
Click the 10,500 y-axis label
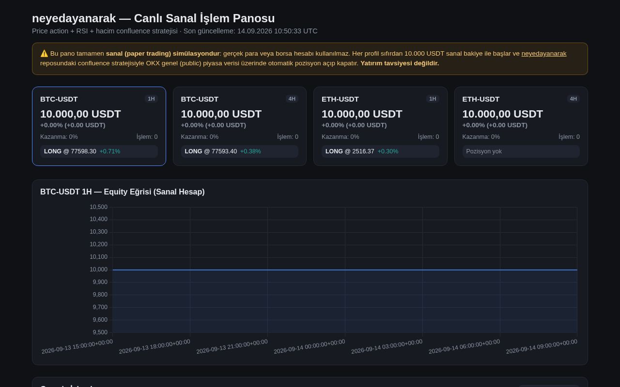coord(99,207)
